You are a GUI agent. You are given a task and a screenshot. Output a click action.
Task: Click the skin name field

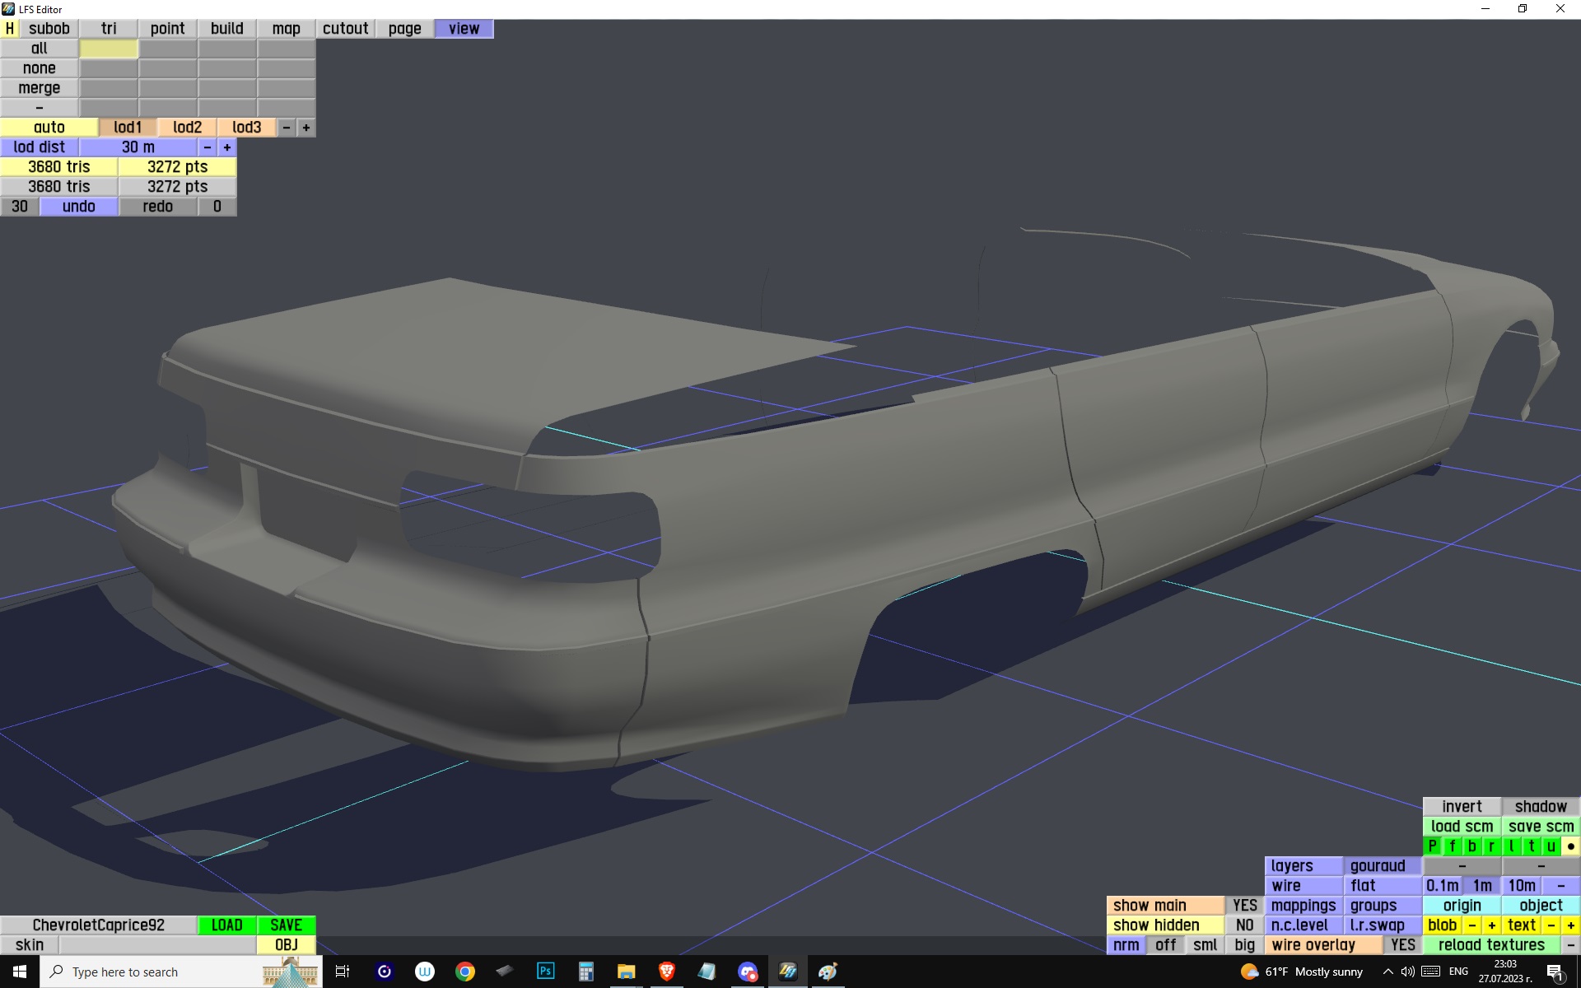coord(156,944)
